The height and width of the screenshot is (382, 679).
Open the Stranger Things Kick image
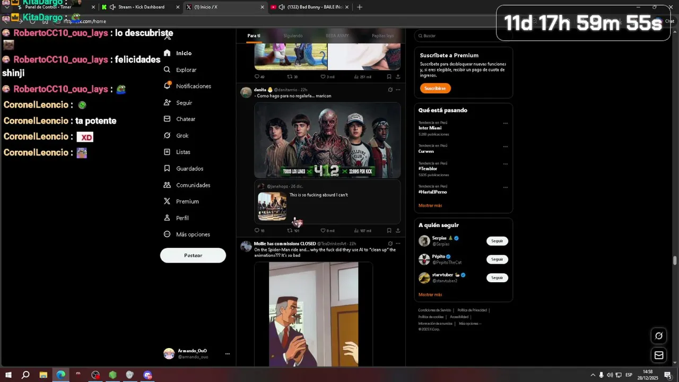327,140
